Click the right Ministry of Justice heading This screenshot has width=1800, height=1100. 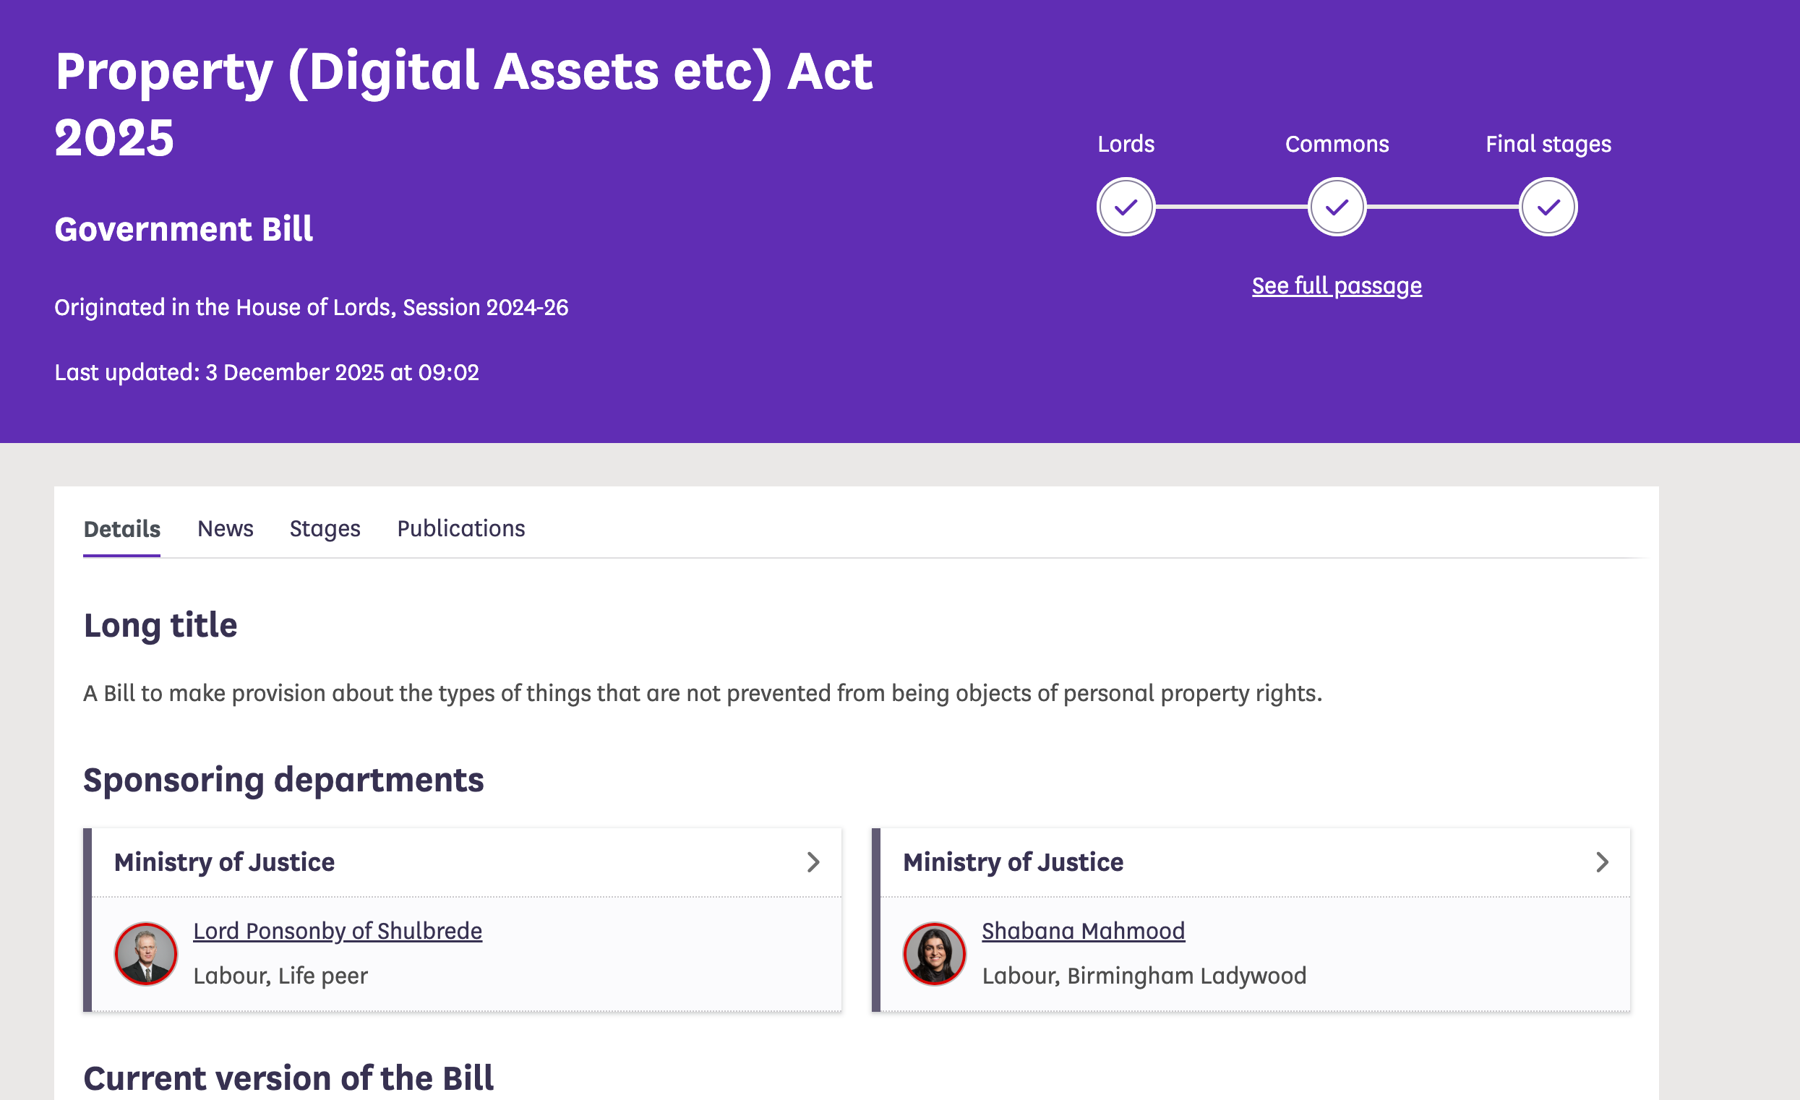pyautogui.click(x=1013, y=862)
